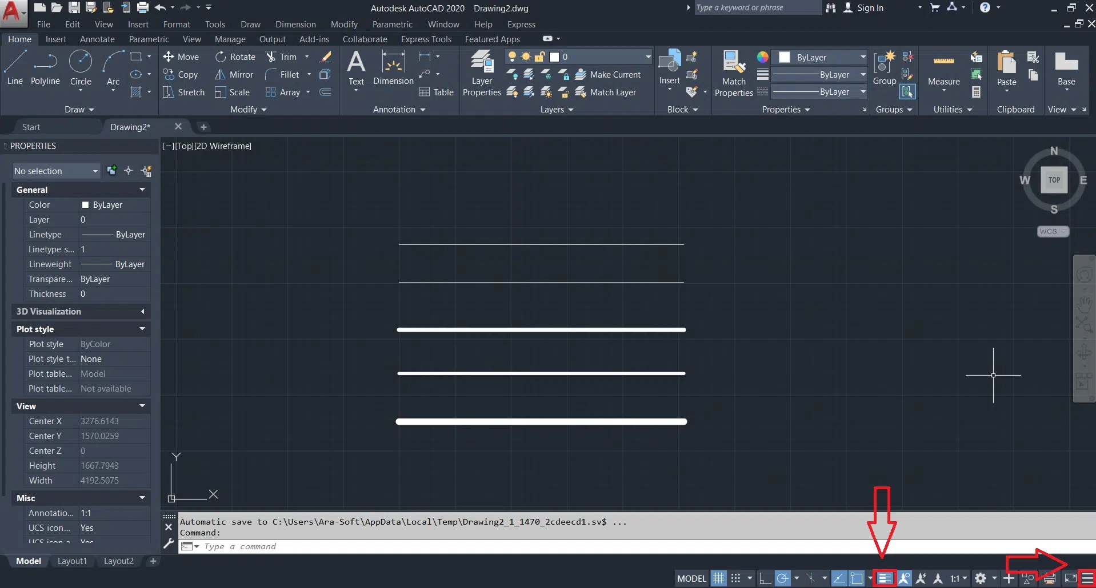The width and height of the screenshot is (1096, 588).
Task: Collapse the General properties section
Action: pyautogui.click(x=142, y=190)
